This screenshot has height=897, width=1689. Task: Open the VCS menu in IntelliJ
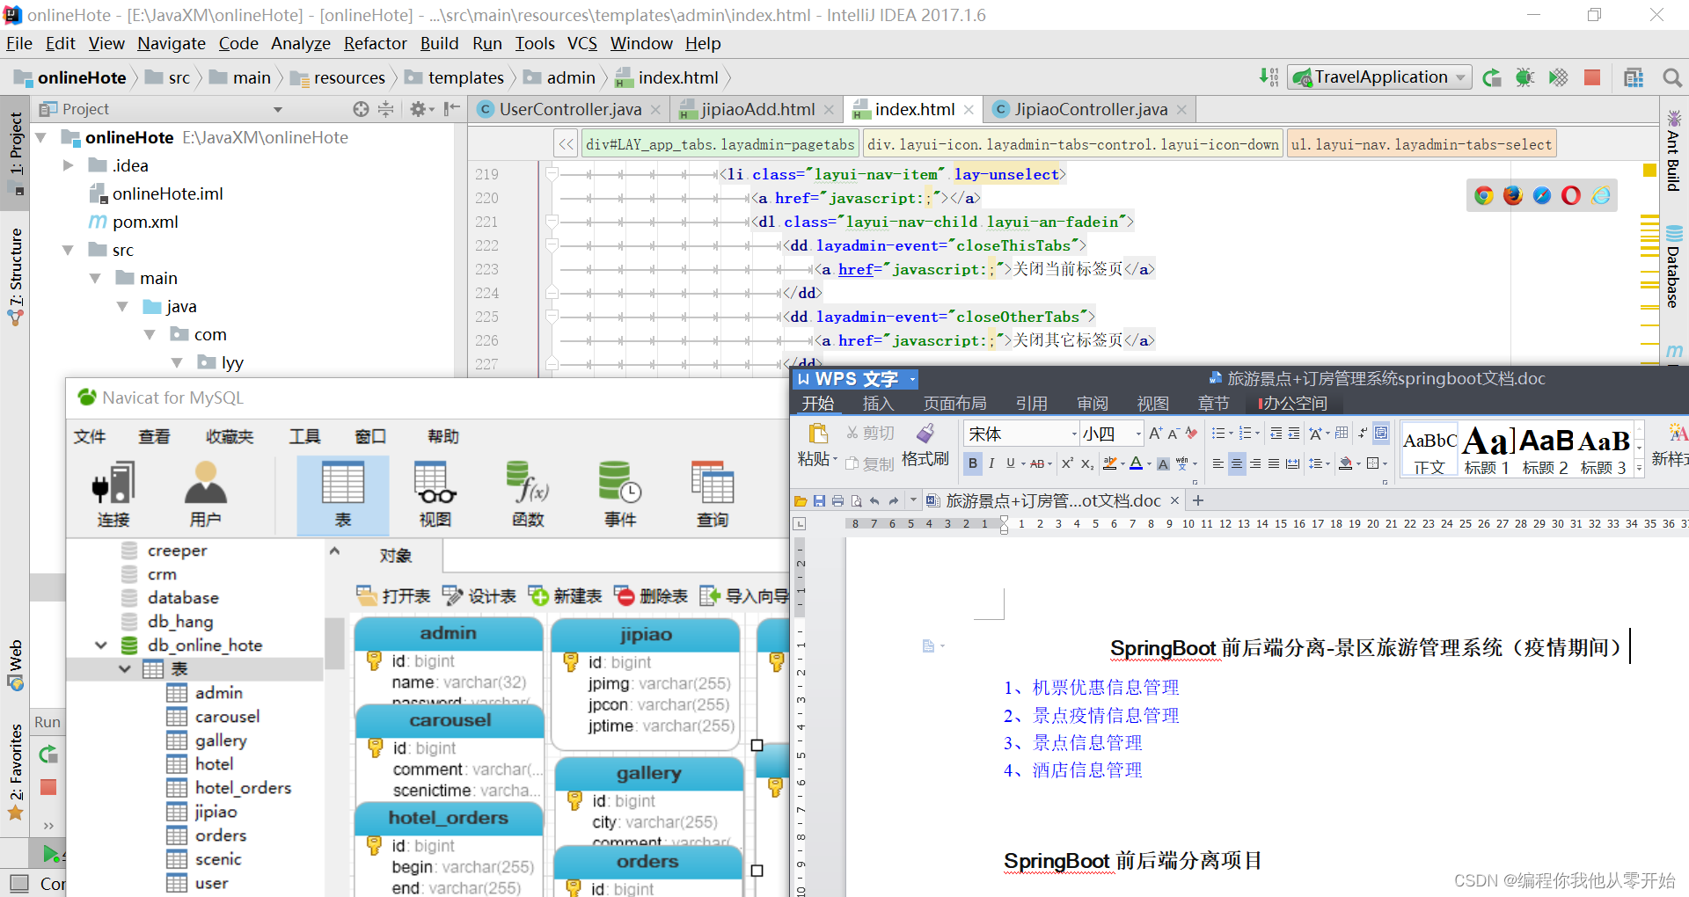click(581, 43)
